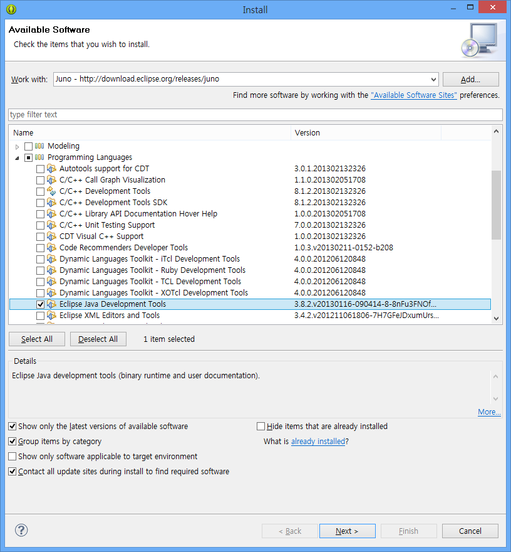Open the Available Software Sites preferences link

point(414,95)
